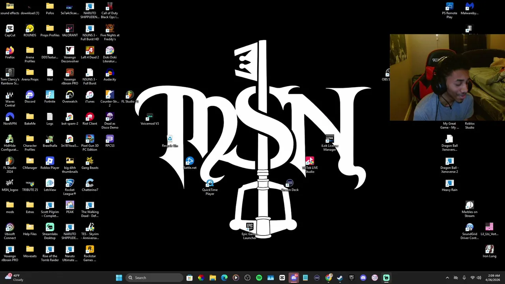Select the Malwarebytes desktop icon
This screenshot has width=505, height=284.
click(x=469, y=9)
